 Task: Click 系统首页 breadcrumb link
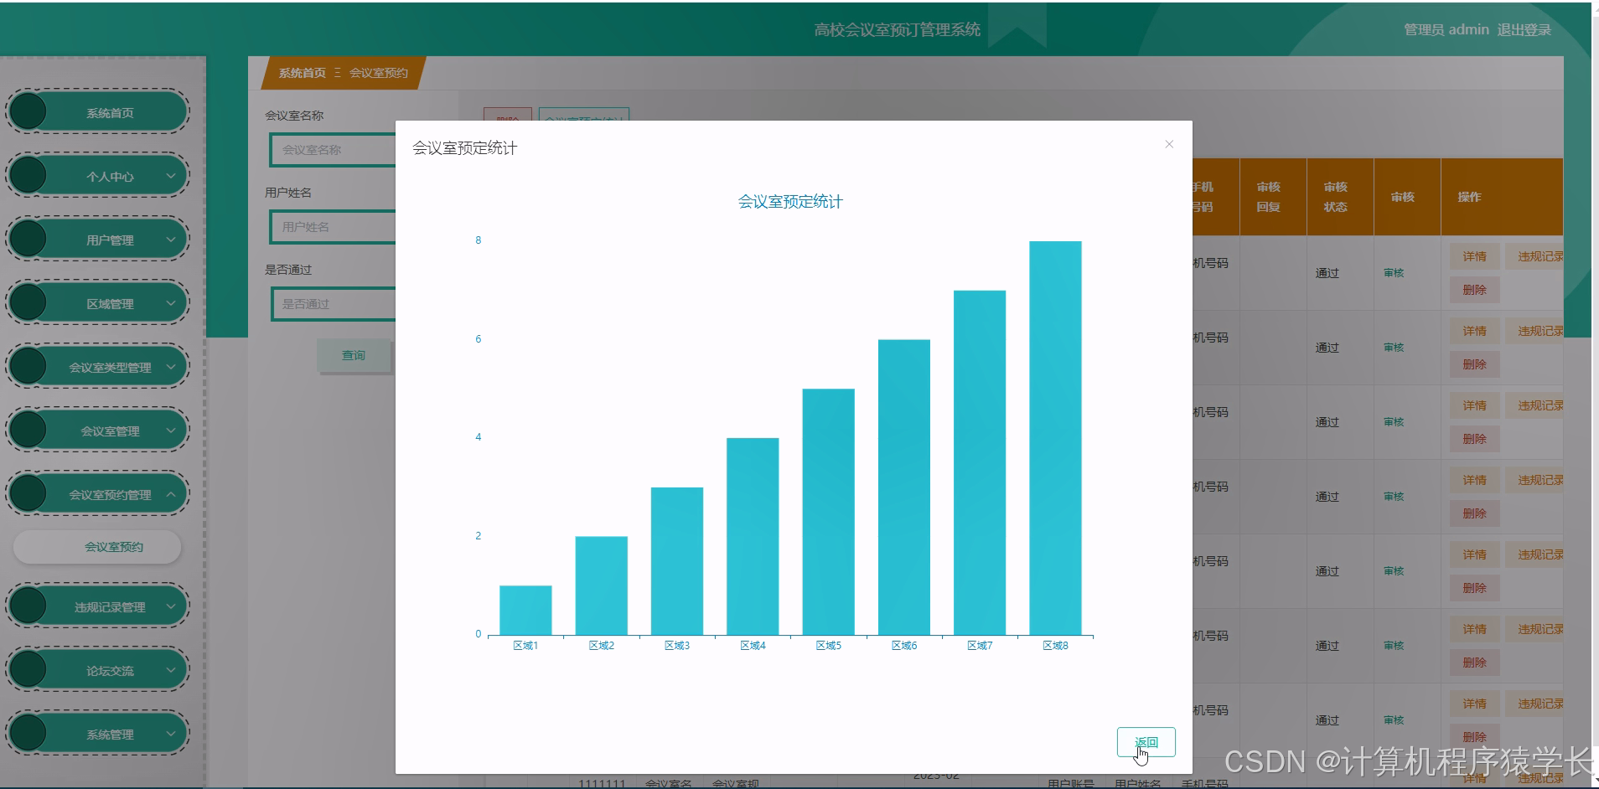pos(302,73)
